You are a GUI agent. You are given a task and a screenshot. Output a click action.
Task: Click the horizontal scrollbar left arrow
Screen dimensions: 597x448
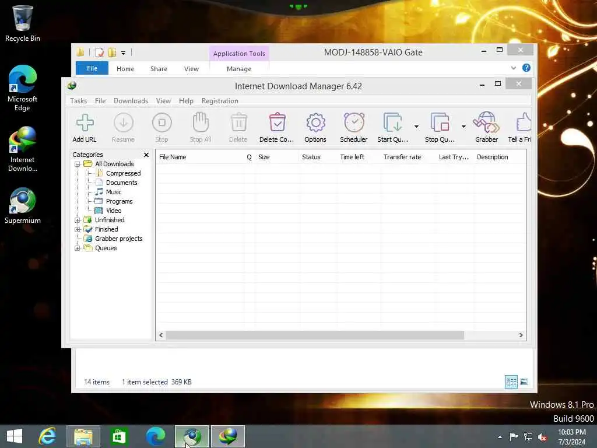pos(161,335)
